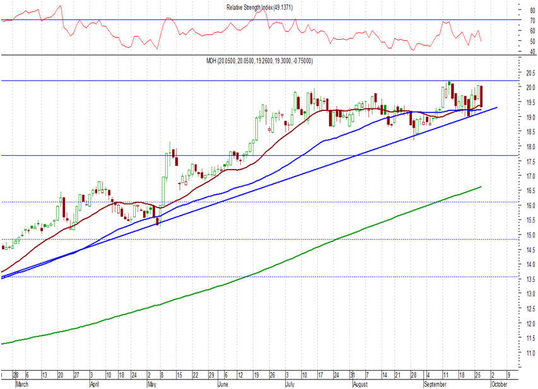Select the June month label
This screenshot has width=538, height=389.
pyautogui.click(x=223, y=384)
